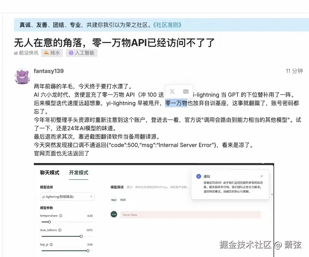Click the max_tokens info icon
This screenshot has height=257, width=309.
(x=60, y=230)
